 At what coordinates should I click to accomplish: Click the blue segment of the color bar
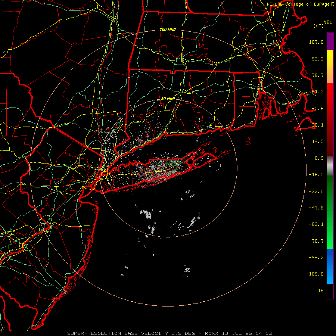point(330,266)
